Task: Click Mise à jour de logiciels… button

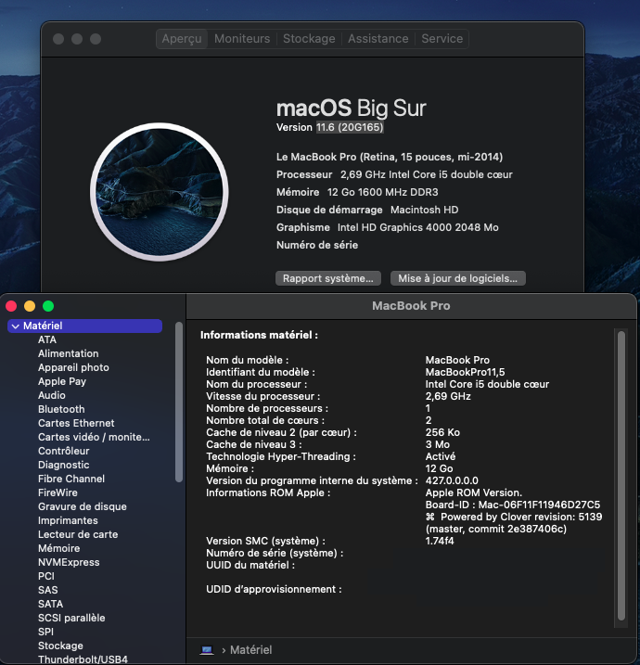Action: tap(458, 278)
